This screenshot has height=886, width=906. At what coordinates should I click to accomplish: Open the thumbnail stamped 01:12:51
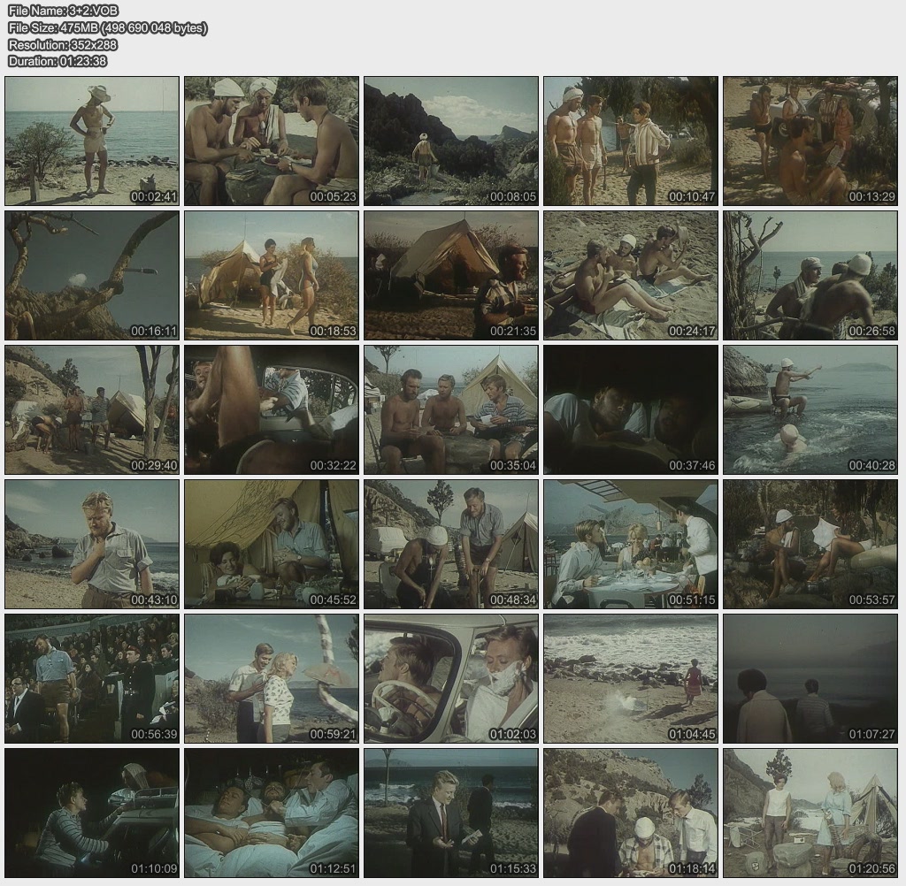point(272,813)
